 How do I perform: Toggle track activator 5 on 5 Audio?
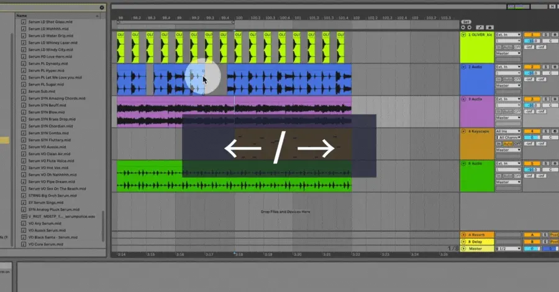[532, 163]
